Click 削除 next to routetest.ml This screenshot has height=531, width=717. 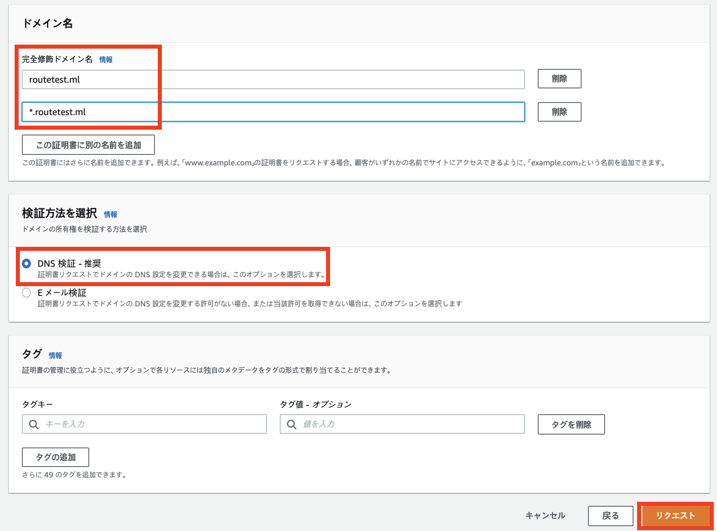pyautogui.click(x=559, y=79)
